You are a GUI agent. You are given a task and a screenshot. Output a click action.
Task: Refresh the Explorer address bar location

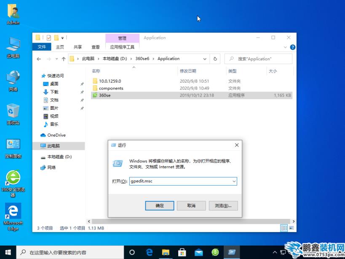[x=215, y=59]
